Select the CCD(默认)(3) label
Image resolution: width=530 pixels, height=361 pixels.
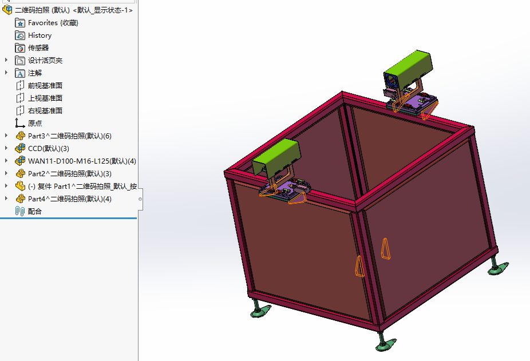[48, 148]
